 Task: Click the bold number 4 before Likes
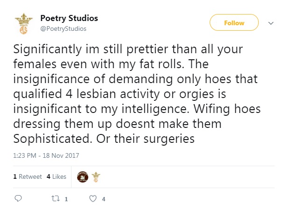[x=49, y=176]
